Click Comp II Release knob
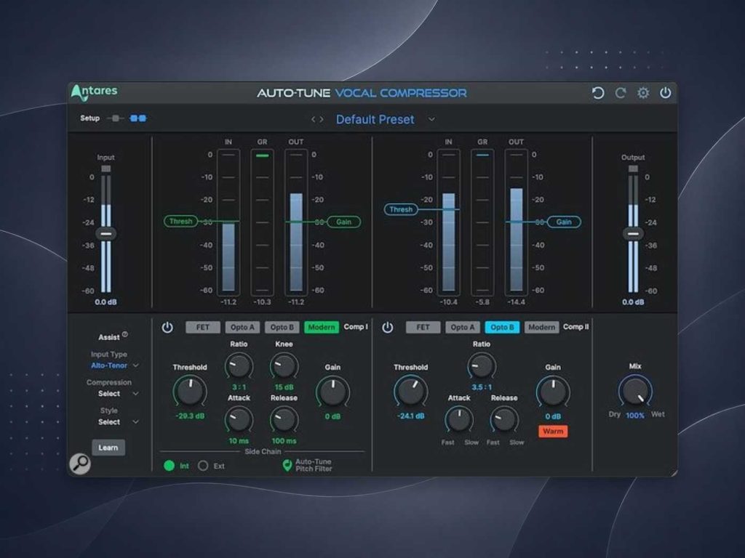This screenshot has height=558, width=745. (504, 419)
